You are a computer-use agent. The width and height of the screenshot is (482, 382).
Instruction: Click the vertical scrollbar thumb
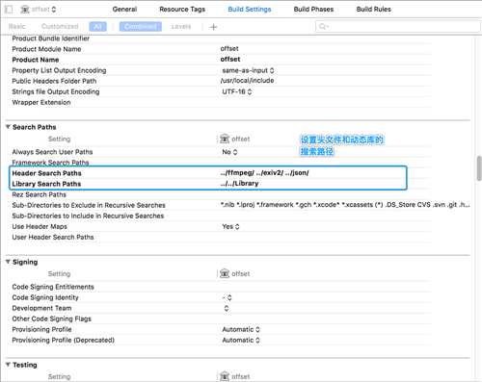pos(479,168)
